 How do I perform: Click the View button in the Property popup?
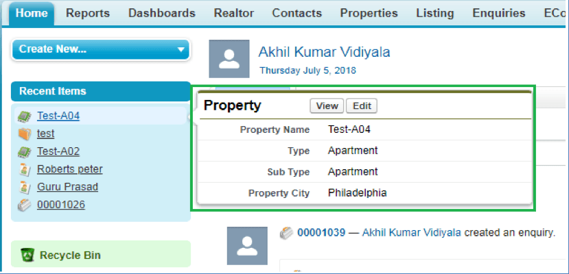(x=327, y=106)
